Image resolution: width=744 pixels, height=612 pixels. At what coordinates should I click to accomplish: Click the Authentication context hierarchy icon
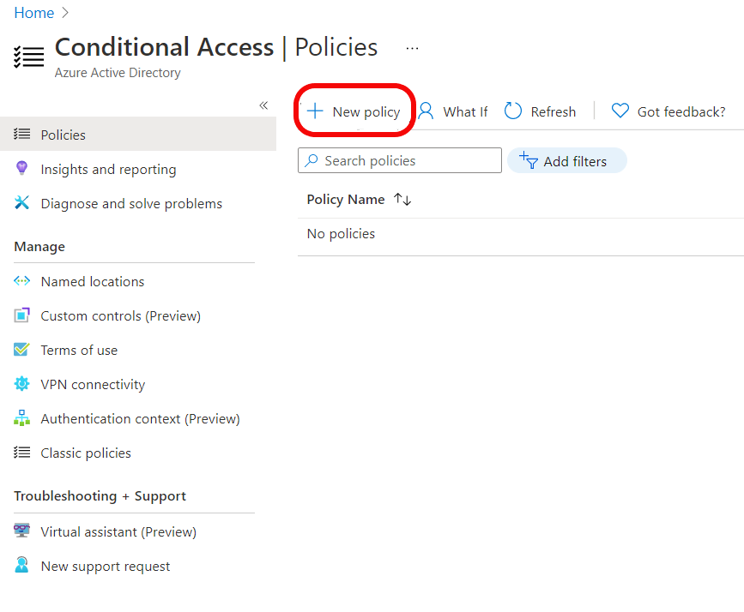pos(21,418)
